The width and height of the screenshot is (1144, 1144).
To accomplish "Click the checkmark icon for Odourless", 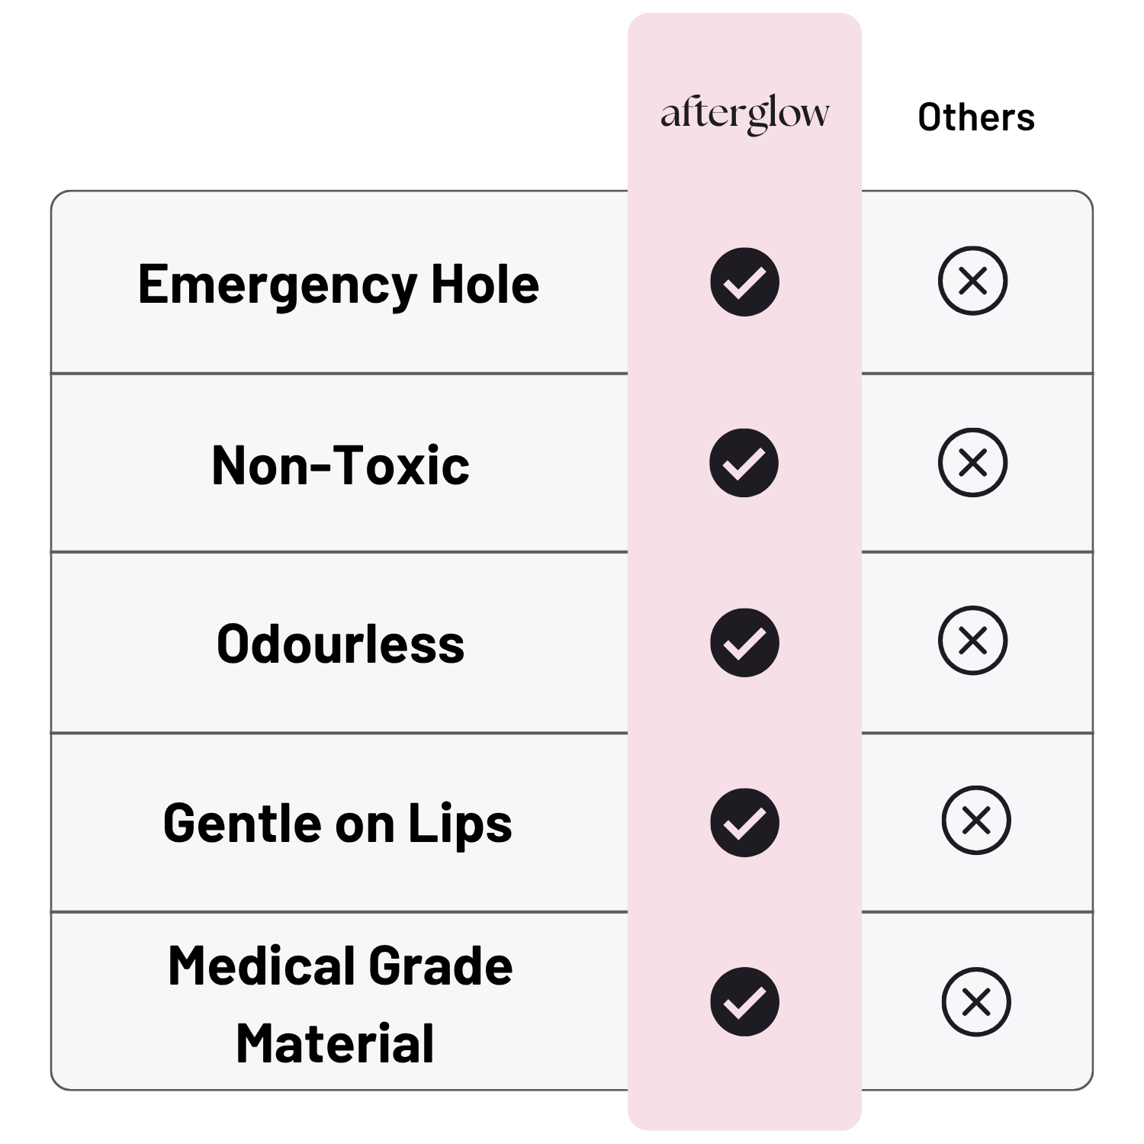I will tap(744, 642).
